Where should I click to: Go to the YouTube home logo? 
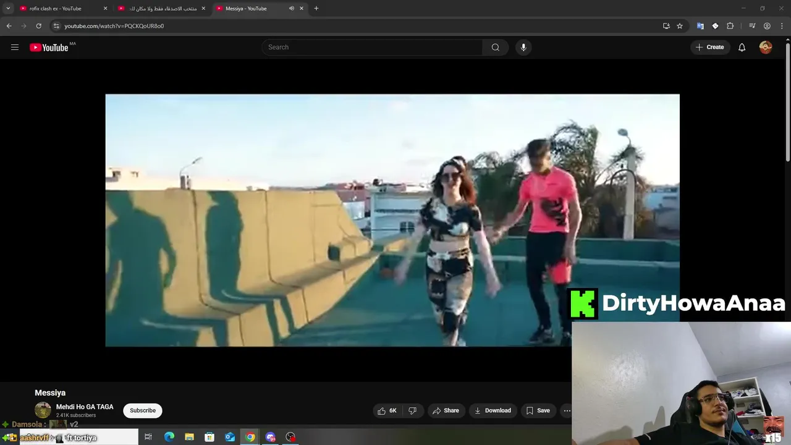click(49, 48)
